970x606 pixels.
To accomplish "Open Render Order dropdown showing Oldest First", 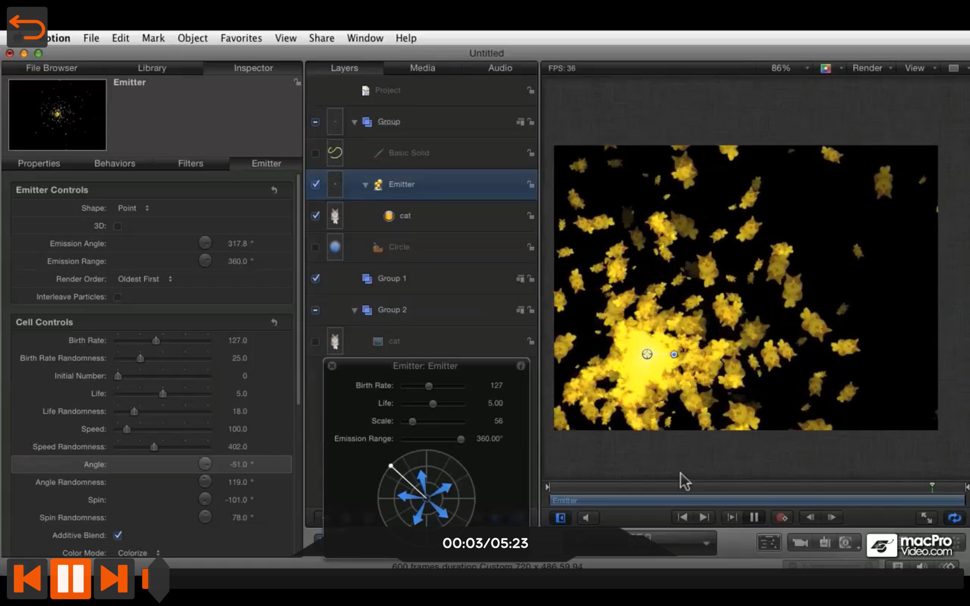I will click(145, 279).
